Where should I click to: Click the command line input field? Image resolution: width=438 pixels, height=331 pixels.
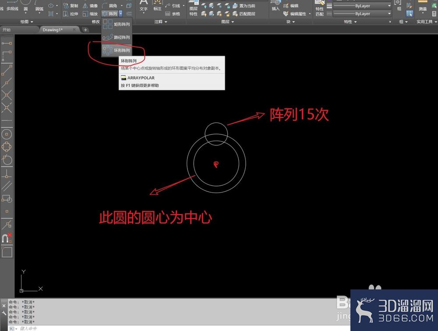coord(179,328)
